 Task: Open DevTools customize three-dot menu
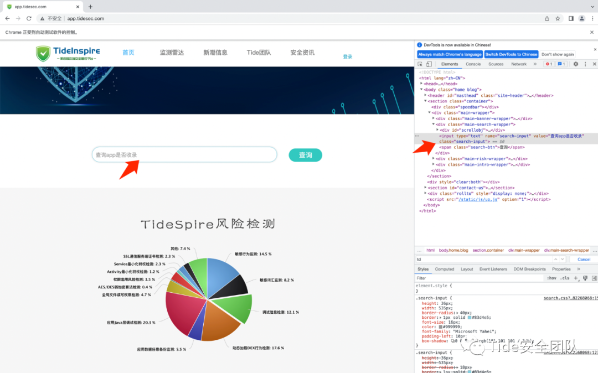[585, 64]
